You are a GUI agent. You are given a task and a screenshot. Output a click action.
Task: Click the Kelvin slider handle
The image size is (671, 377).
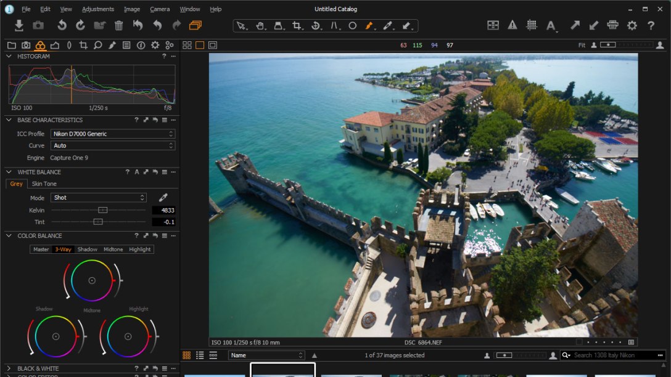pos(103,210)
